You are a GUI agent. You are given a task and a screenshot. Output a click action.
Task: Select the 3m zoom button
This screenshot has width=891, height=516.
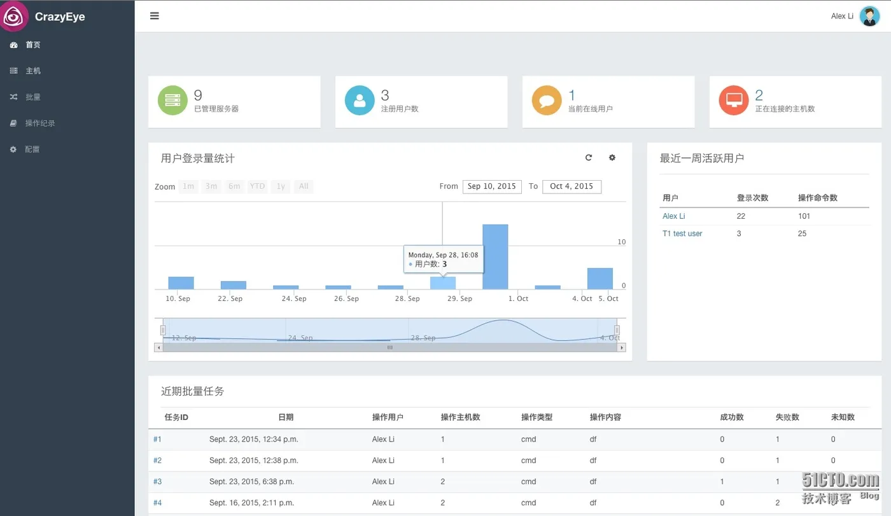pyautogui.click(x=211, y=186)
